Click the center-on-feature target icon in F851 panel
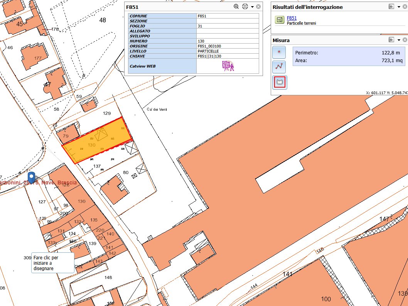Viewport: 408px width, 306px height. pos(245,7)
